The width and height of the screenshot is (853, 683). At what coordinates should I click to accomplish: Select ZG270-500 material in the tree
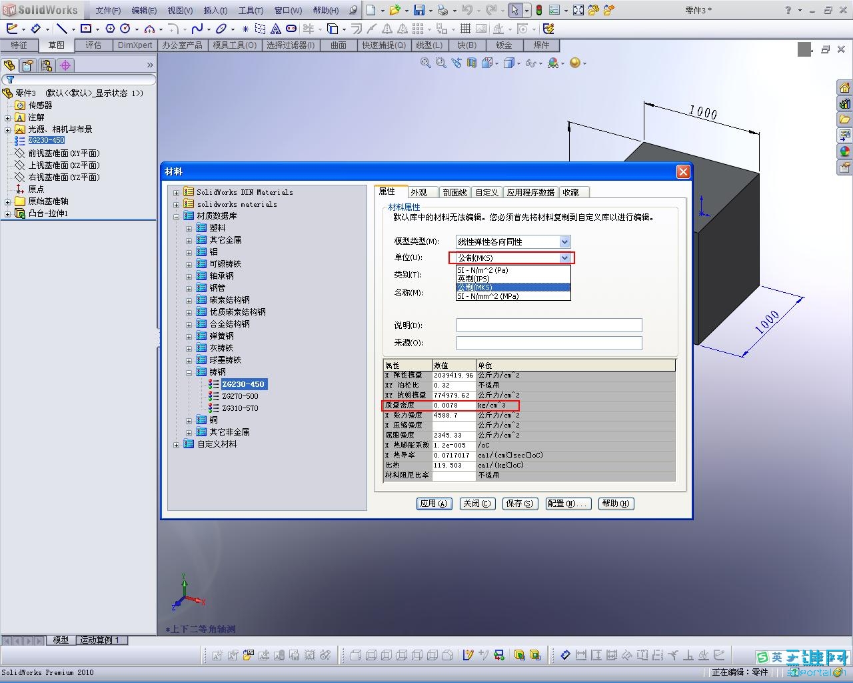tap(240, 396)
